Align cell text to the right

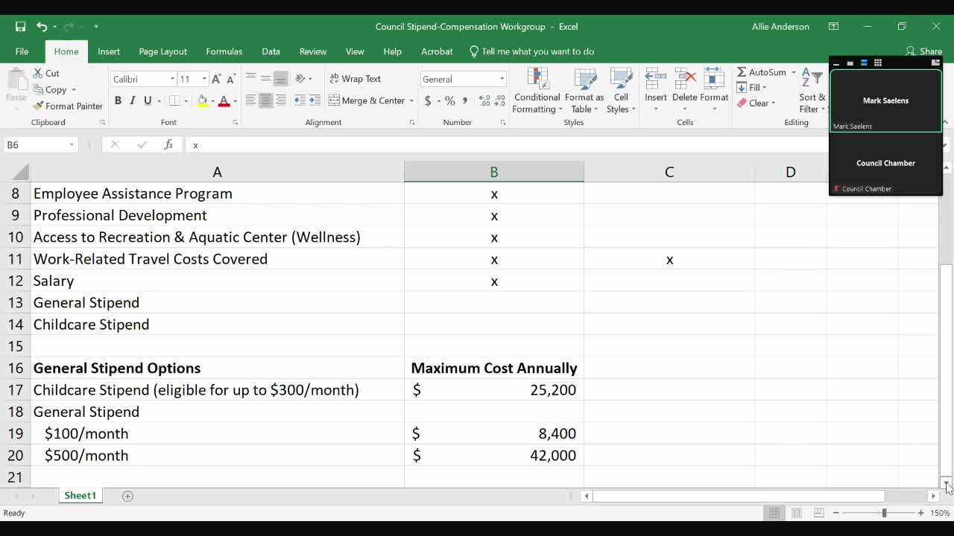coord(280,100)
